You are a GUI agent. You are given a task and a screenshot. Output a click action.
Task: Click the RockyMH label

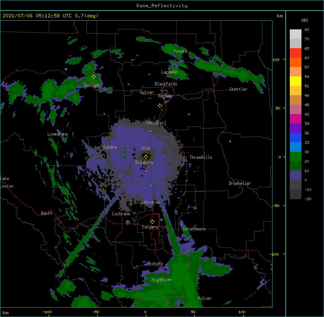[x=92, y=85]
